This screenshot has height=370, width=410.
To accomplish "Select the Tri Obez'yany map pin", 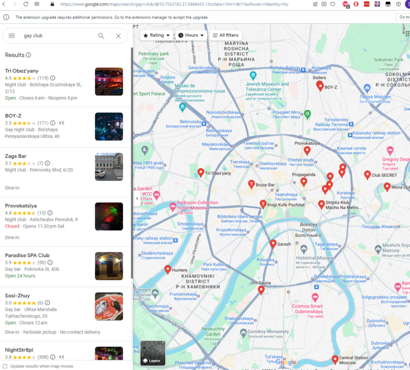I will (x=201, y=173).
